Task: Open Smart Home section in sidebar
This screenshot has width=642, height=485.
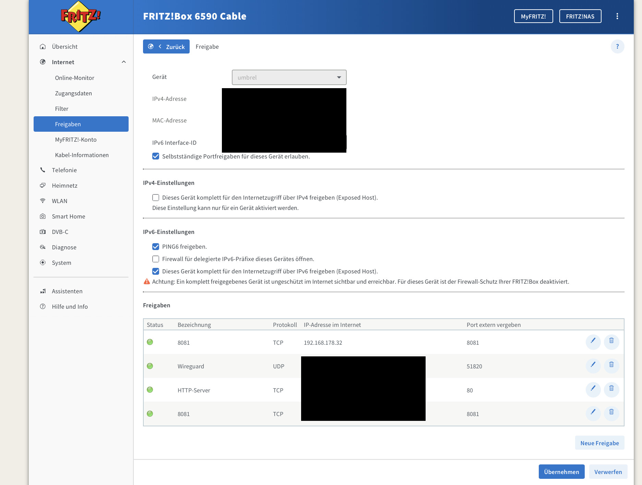Action: click(x=68, y=216)
